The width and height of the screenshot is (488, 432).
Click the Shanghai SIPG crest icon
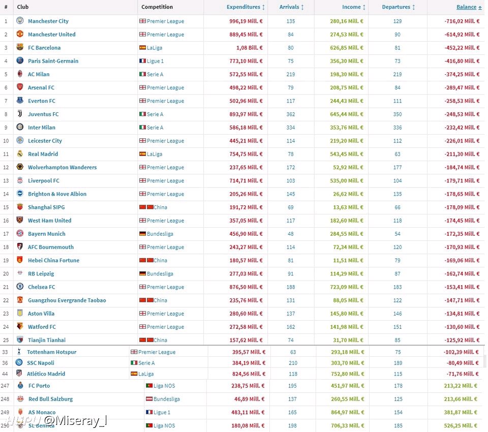click(x=20, y=207)
